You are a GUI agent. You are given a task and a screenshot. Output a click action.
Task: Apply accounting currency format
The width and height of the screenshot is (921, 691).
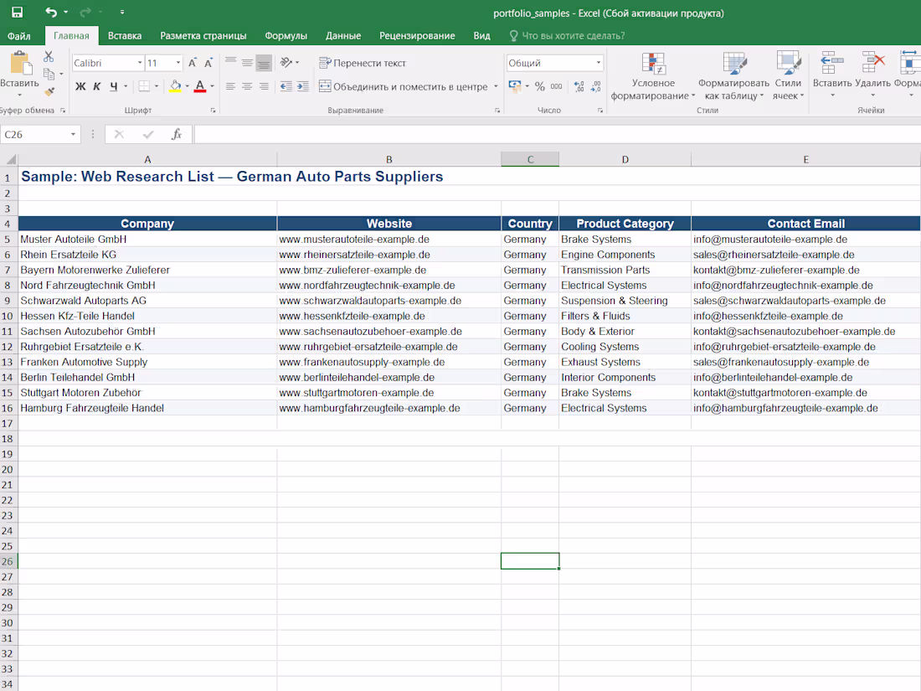click(x=515, y=86)
